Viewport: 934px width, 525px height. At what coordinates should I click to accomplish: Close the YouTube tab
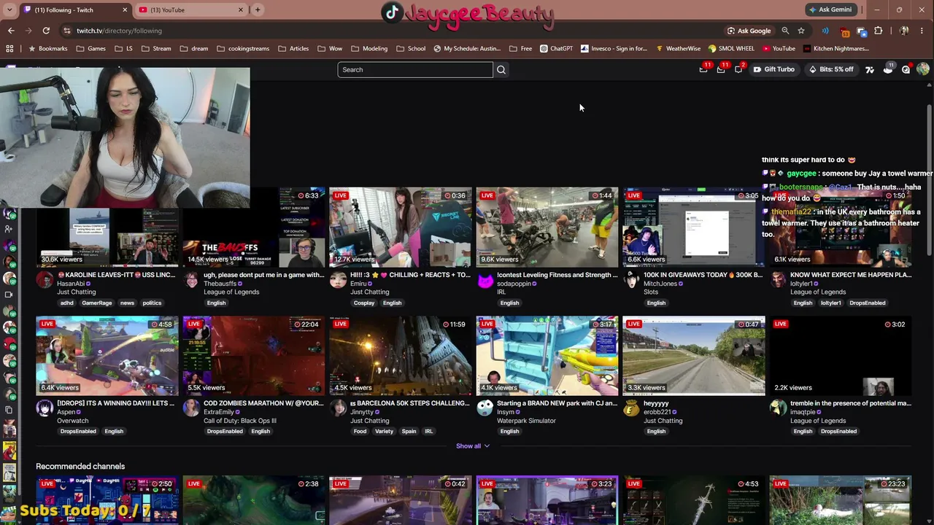click(x=241, y=9)
